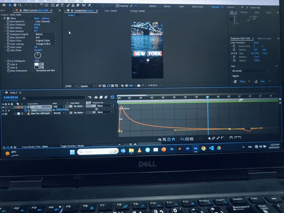The image size is (284, 213).
Task: Open the Glow Based On dropdown
Action: coord(45,22)
